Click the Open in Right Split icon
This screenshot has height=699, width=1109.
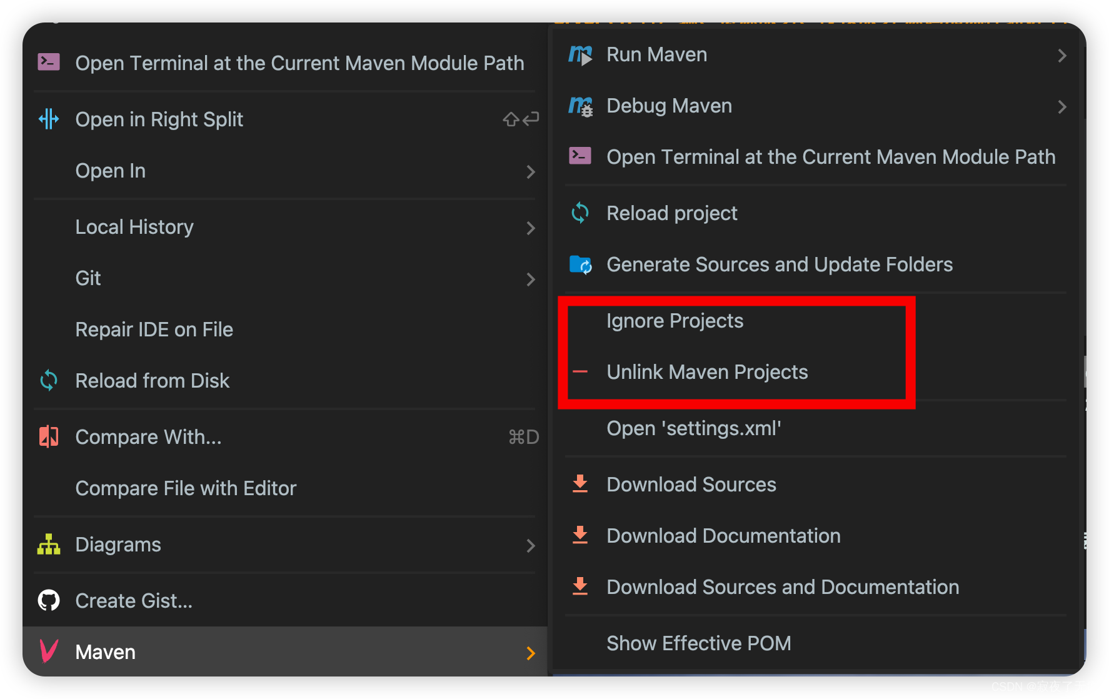click(49, 119)
